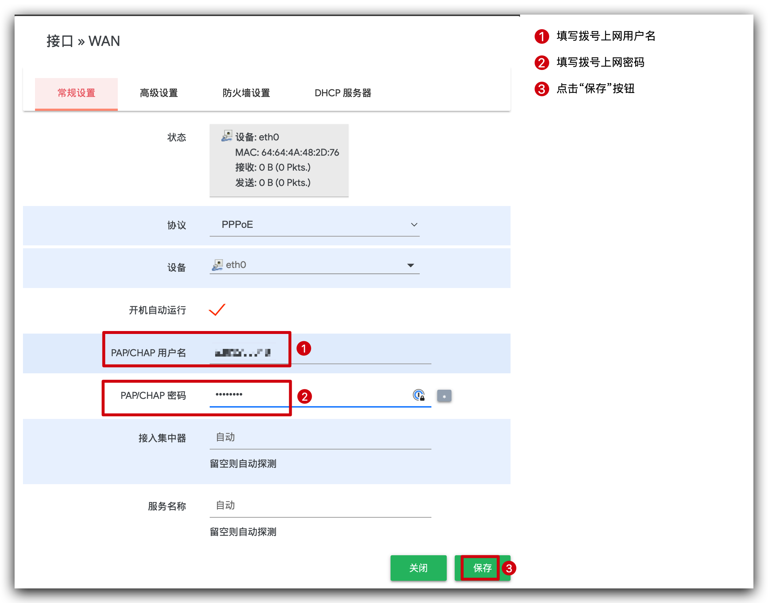The width and height of the screenshot is (768, 603).
Task: Click the network device icon in 状态 box
Action: pos(226,136)
